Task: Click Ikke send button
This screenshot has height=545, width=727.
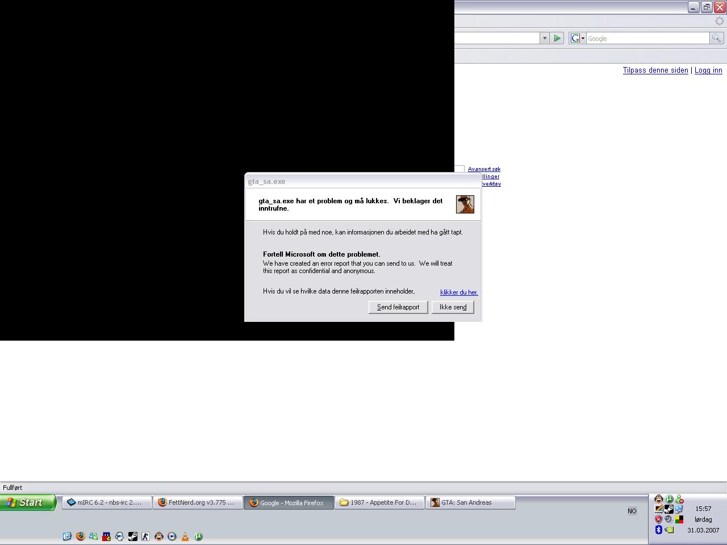Action: click(x=453, y=307)
